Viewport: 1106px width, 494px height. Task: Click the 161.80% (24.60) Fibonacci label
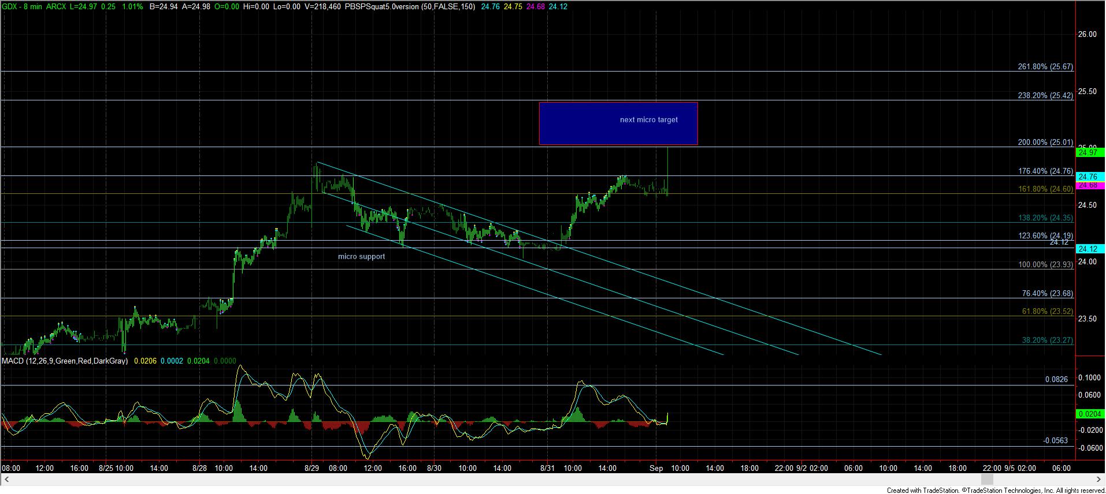point(1045,189)
